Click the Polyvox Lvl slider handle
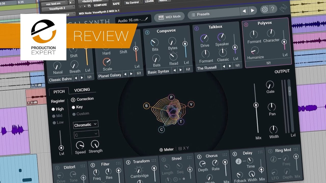The image size is (326, 183). 284,42
